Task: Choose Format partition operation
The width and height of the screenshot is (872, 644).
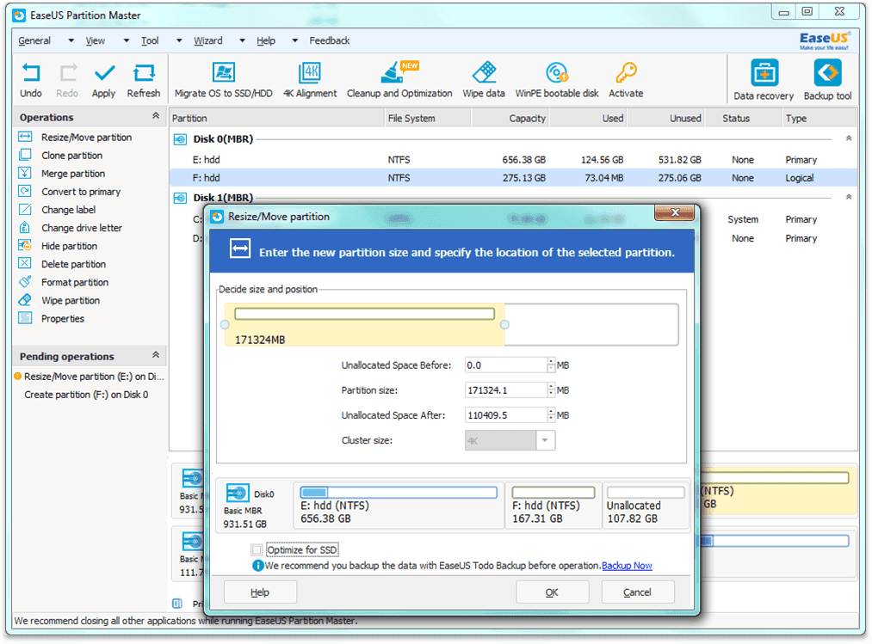Action: tap(75, 282)
